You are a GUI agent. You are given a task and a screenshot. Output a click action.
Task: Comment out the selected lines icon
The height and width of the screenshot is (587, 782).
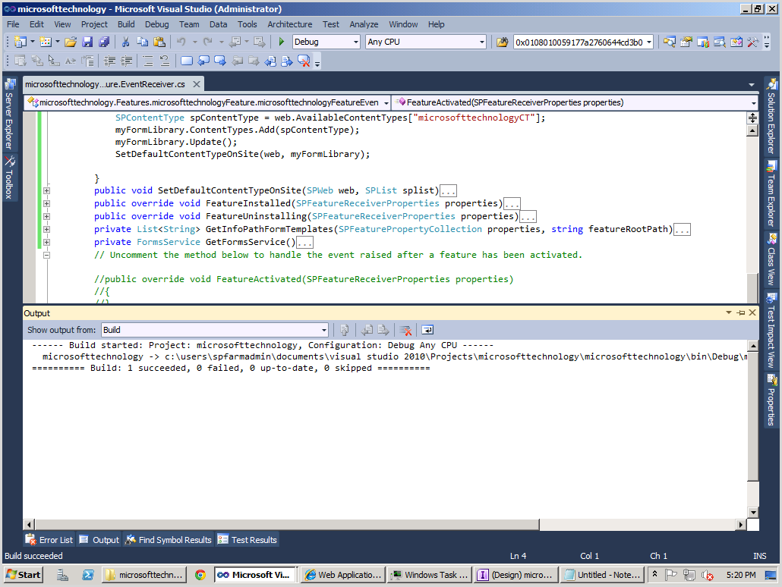point(147,61)
